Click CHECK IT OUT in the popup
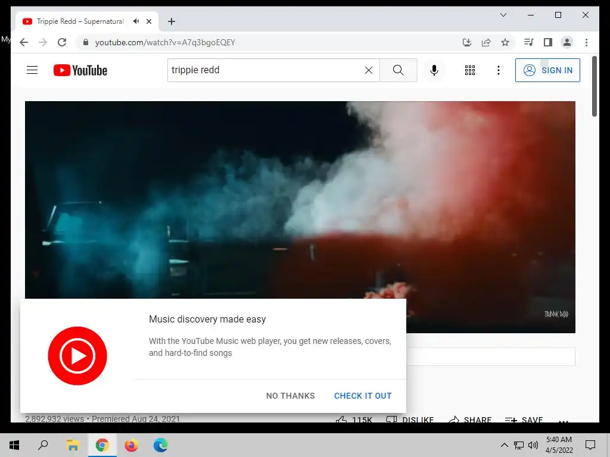 tap(363, 396)
